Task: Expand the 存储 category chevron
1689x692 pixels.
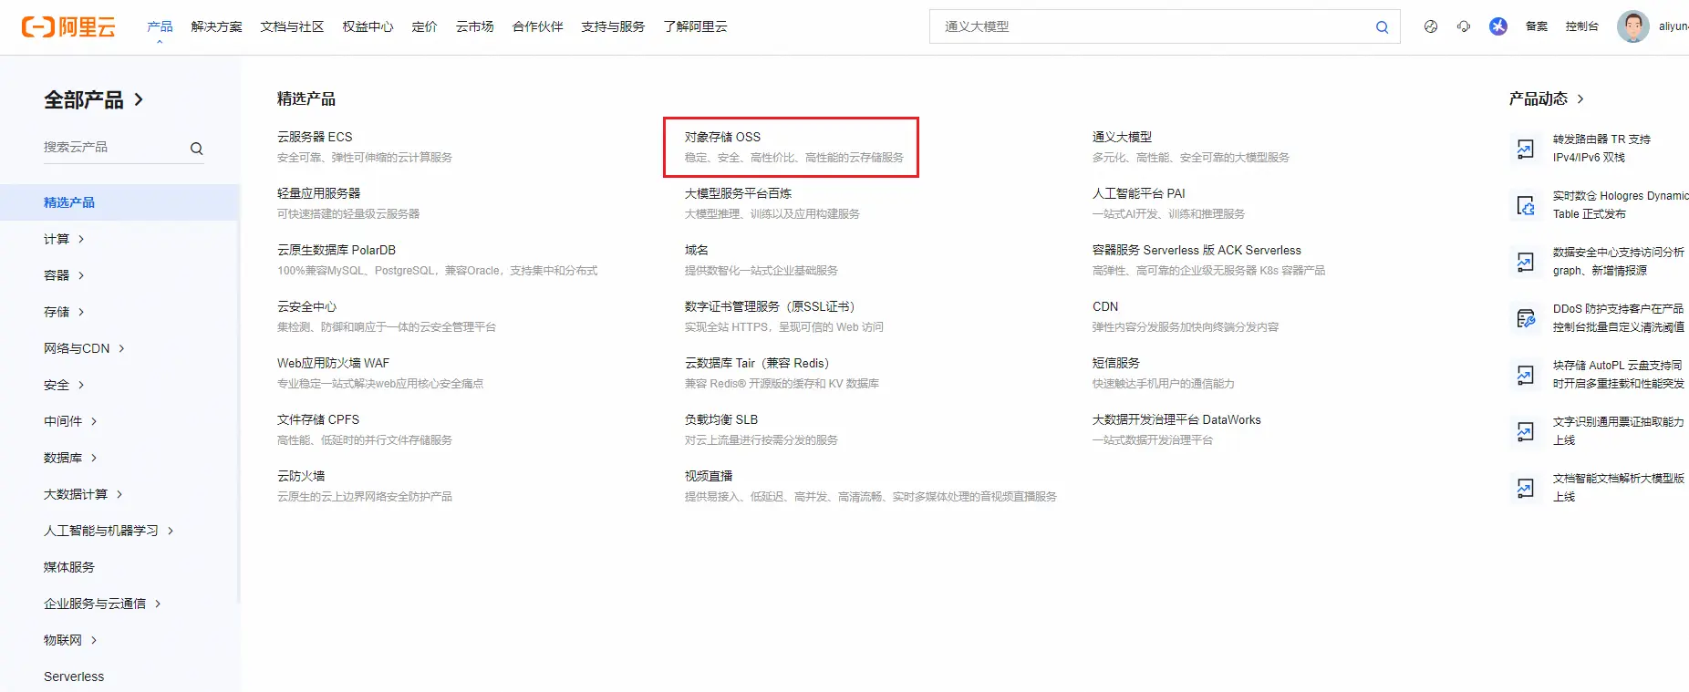Action: [x=81, y=312]
